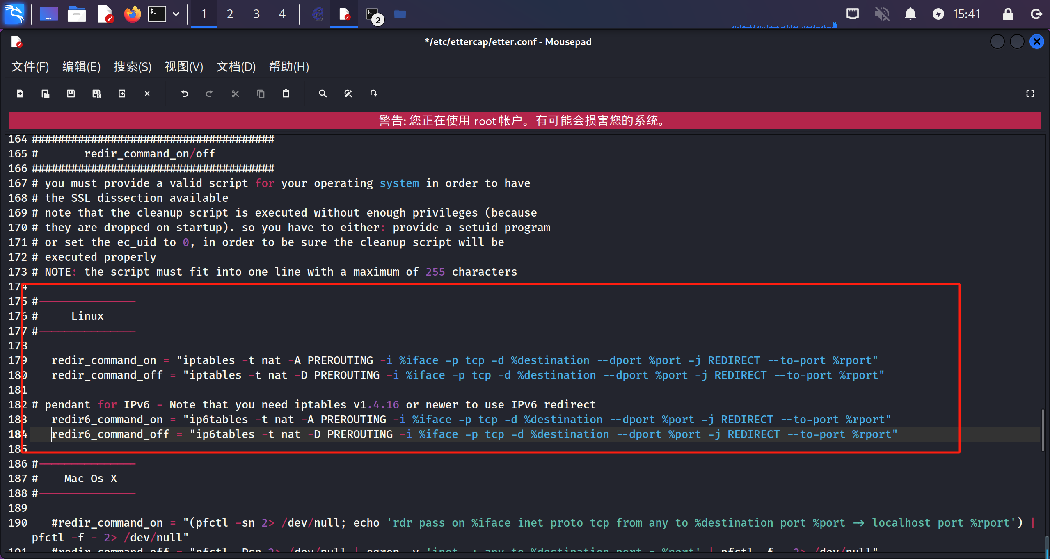The height and width of the screenshot is (559, 1050).
Task: Undo the last edit
Action: click(184, 94)
